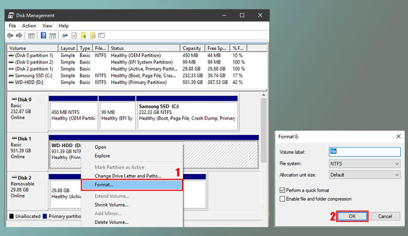The width and height of the screenshot is (408, 236).
Task: Choose Shrink Volume... from context menu
Action: click(111, 205)
